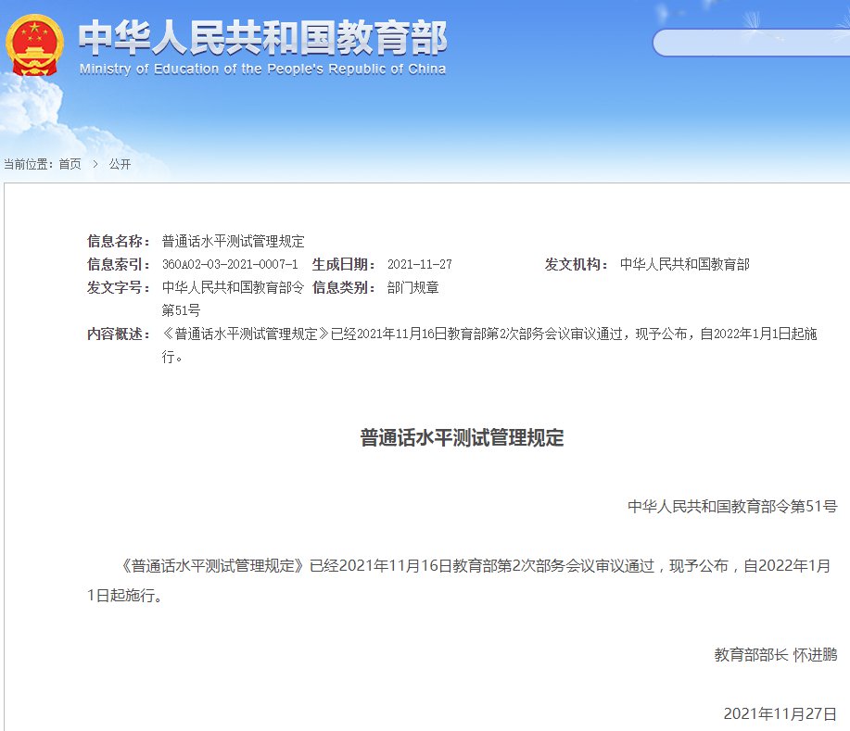Open the 公开 breadcrumb link
Image resolution: width=850 pixels, height=731 pixels.
[x=120, y=164]
